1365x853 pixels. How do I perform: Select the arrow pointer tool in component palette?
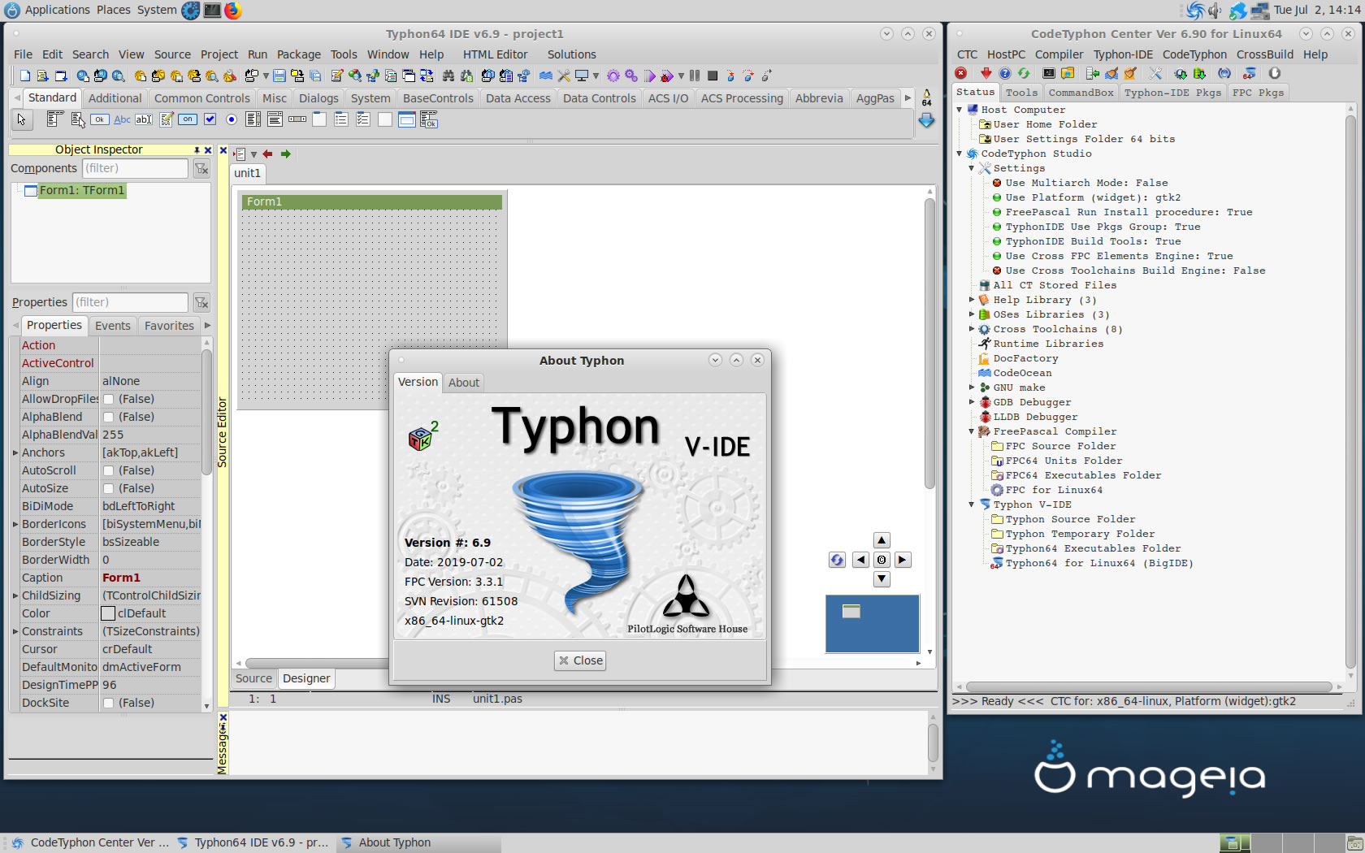21,119
